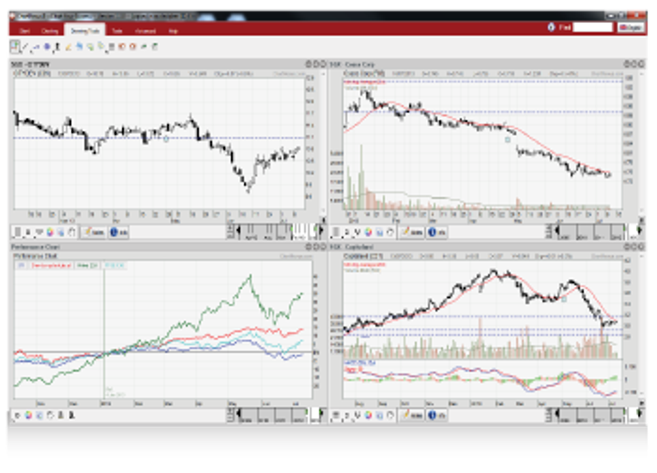
Task: Open color wheel in bottom-right chart toolbar
Action: coord(368,415)
